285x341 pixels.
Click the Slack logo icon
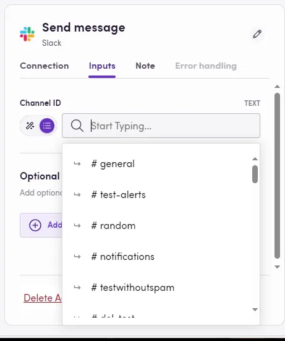[x=27, y=34]
